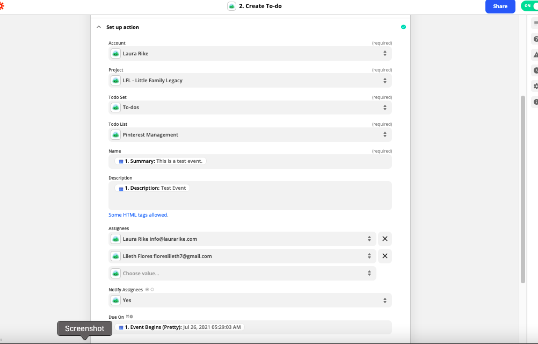The height and width of the screenshot is (344, 538).
Task: Click the Basecamp icon in Choose value row
Action: [115, 273]
